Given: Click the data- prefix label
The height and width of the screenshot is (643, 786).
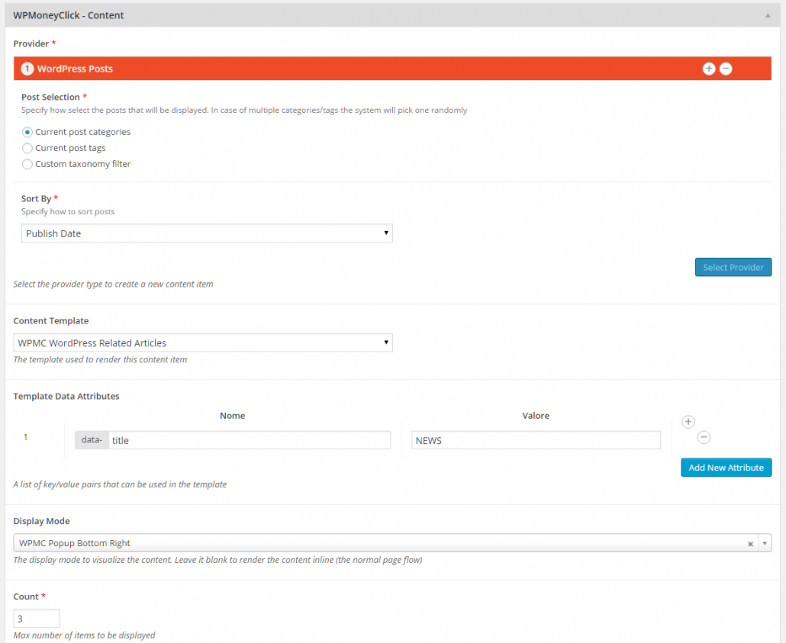Looking at the screenshot, I should coord(92,440).
